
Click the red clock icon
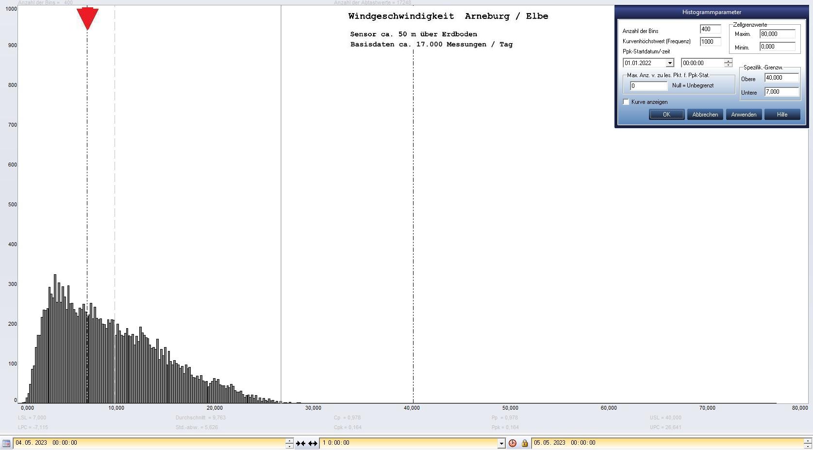(x=513, y=443)
